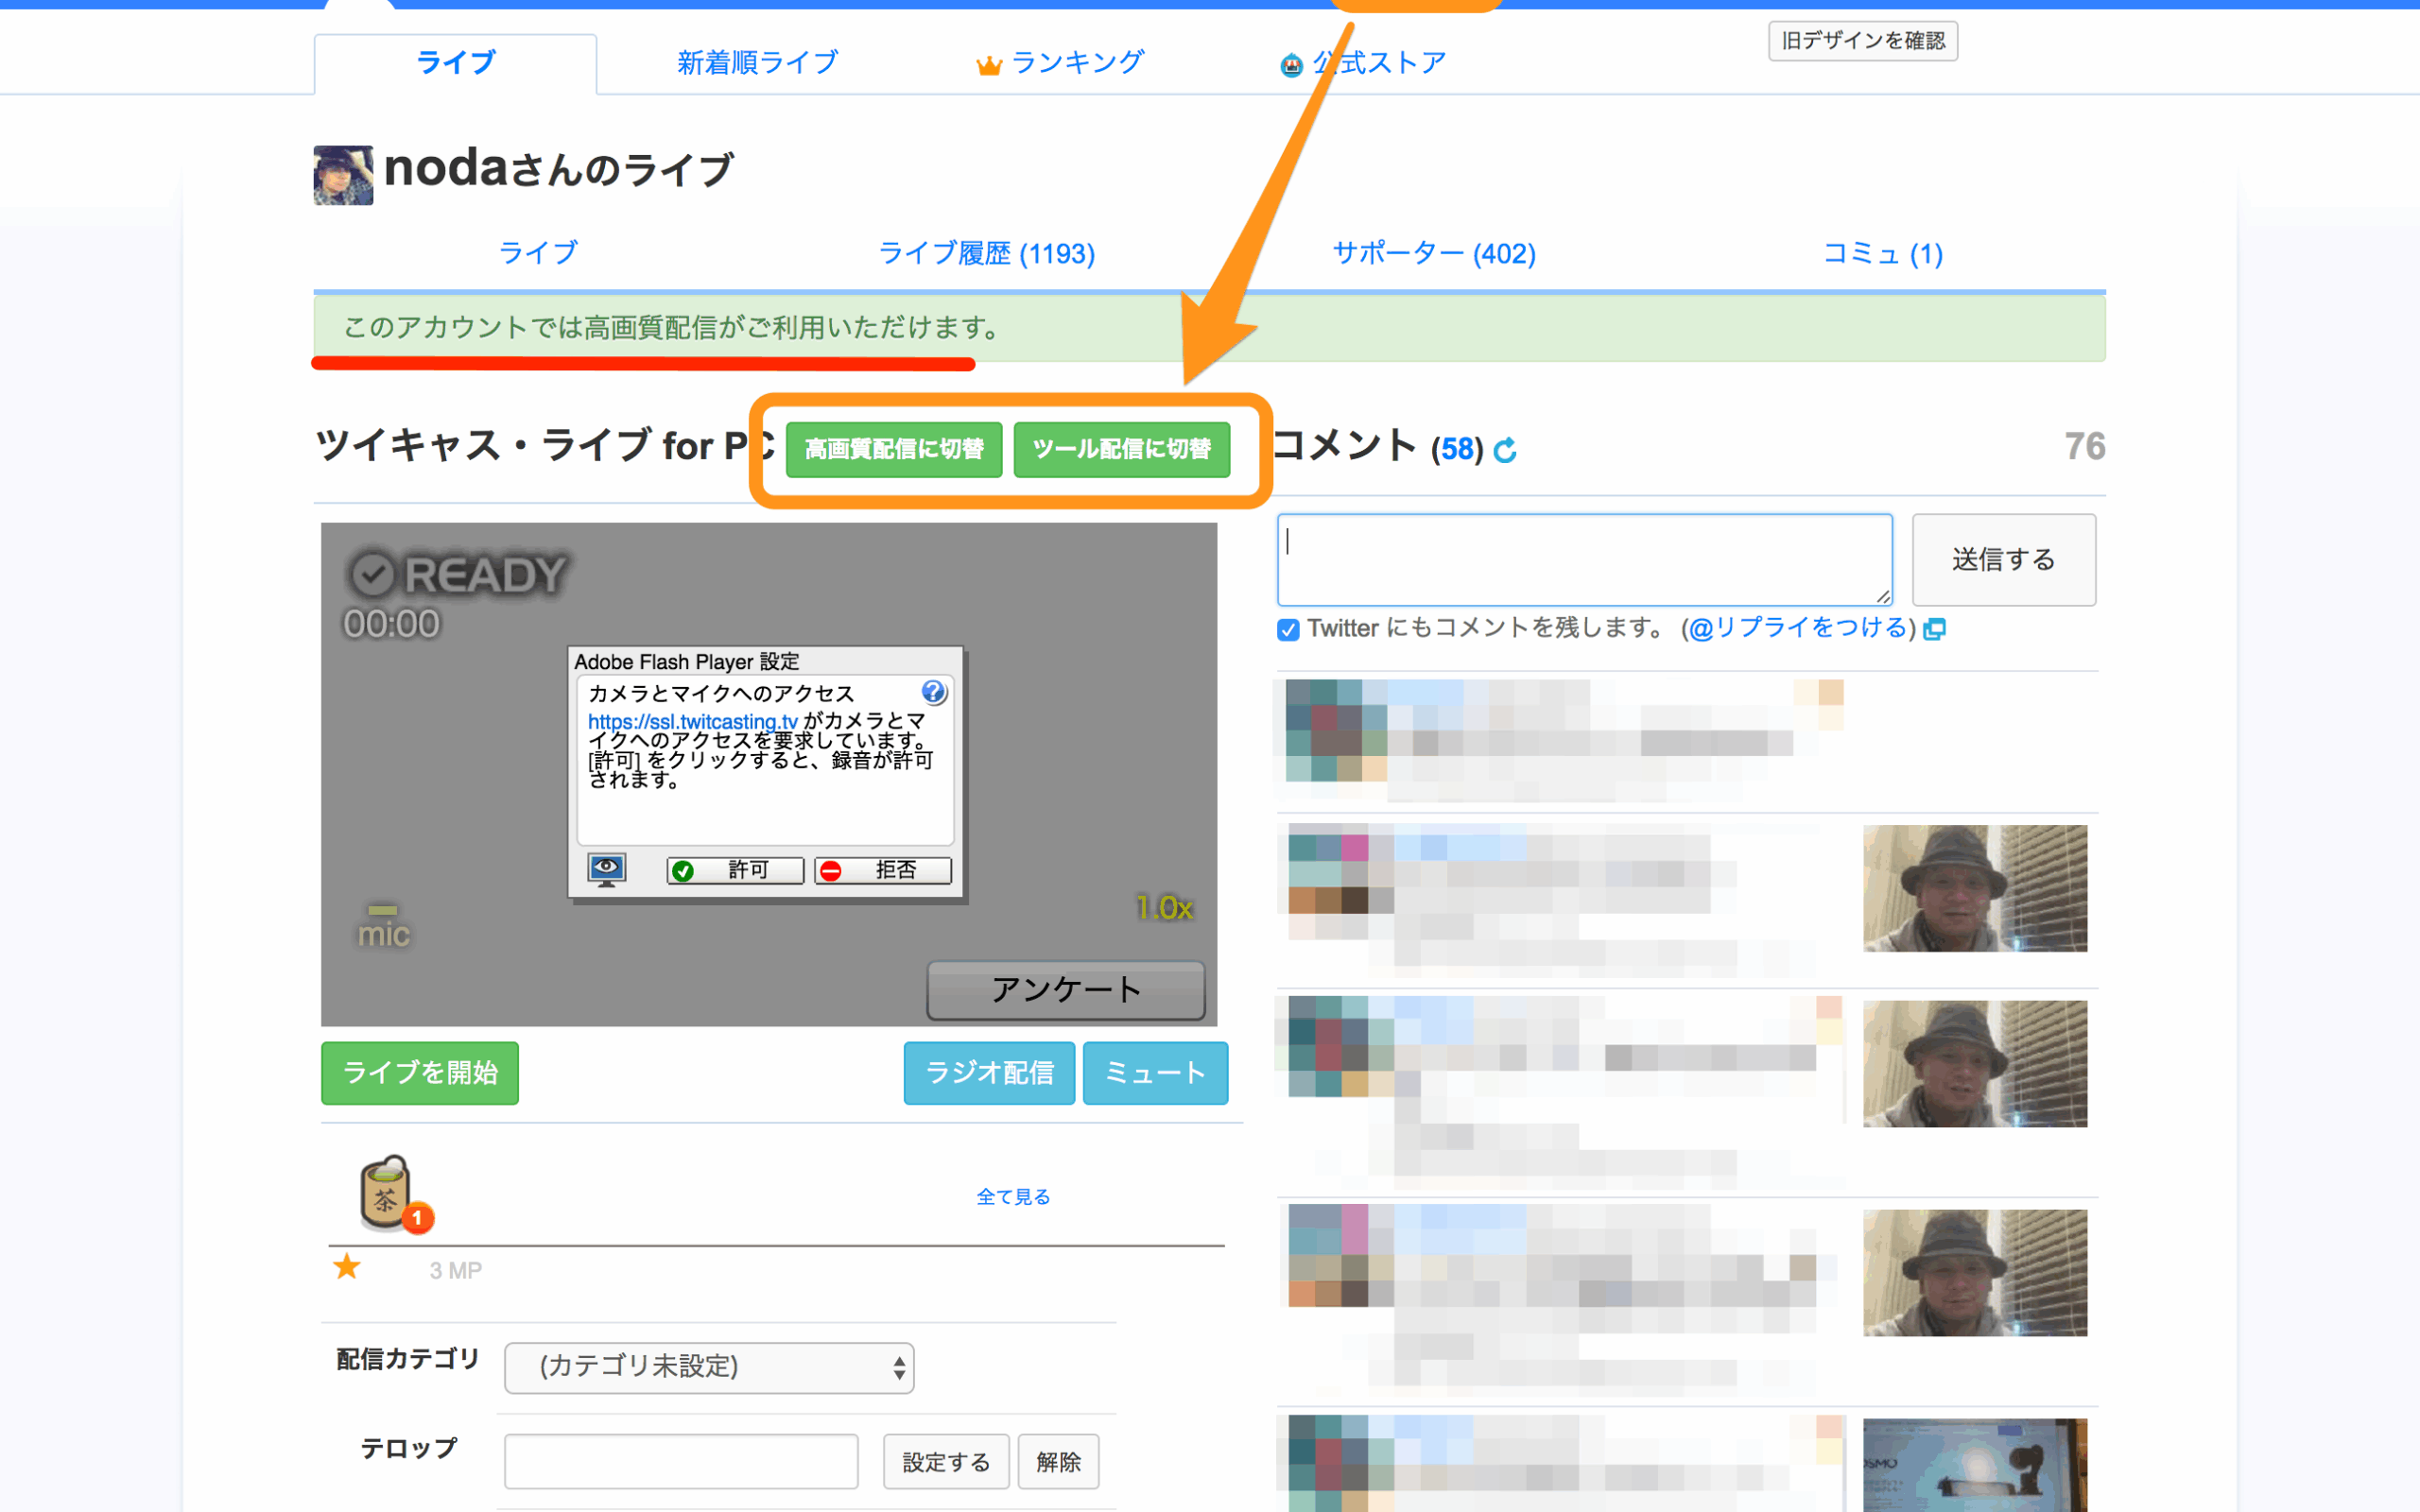Mute audio with the ミュート button
Screen dimensions: 2420x1512
[1155, 1073]
